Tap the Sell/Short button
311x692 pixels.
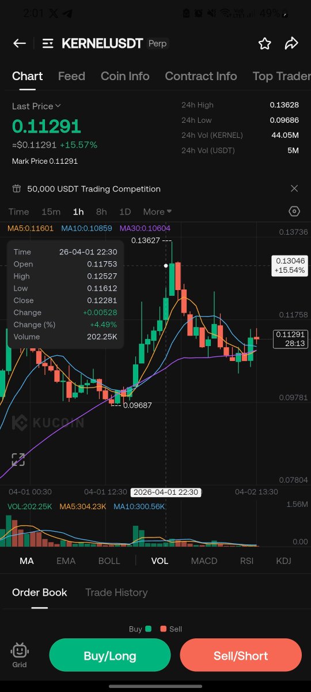pyautogui.click(x=241, y=656)
